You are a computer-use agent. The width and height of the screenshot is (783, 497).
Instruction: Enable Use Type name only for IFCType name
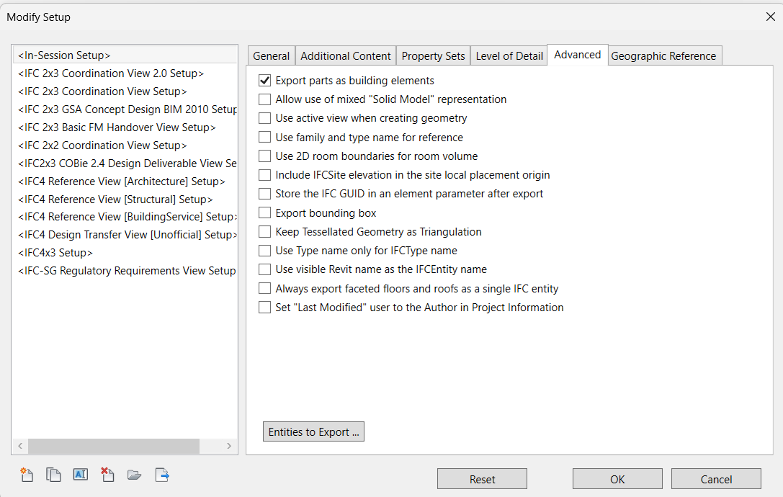264,251
